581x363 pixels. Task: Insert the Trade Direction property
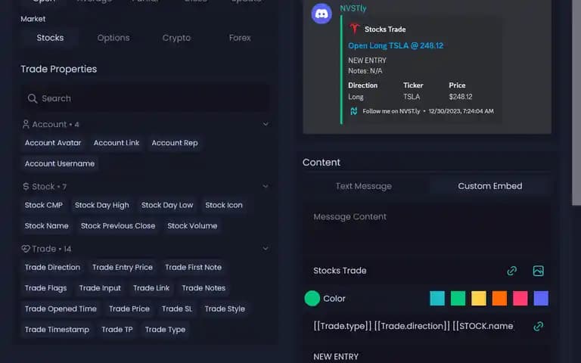(x=52, y=268)
